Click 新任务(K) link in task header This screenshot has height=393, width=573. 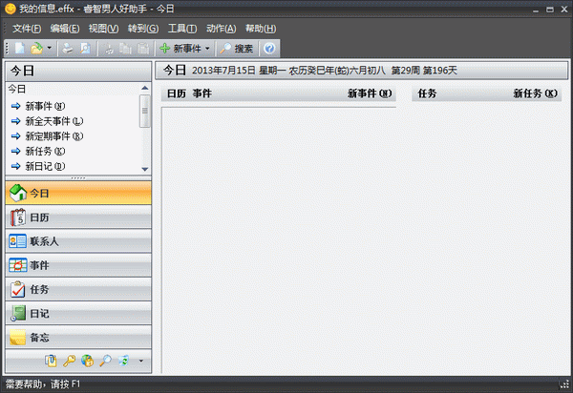pyautogui.click(x=536, y=93)
